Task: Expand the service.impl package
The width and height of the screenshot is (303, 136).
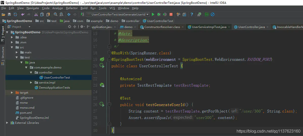Action: tap(31, 83)
